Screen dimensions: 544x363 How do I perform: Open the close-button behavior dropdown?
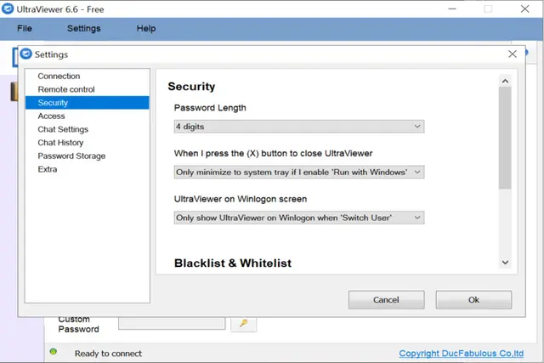(x=298, y=172)
